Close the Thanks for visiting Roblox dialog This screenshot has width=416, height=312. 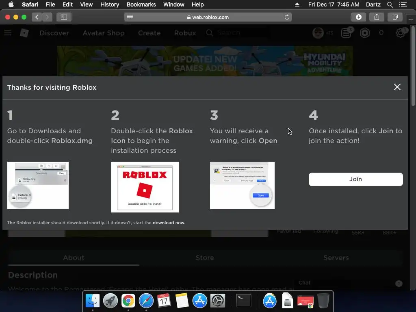click(397, 87)
